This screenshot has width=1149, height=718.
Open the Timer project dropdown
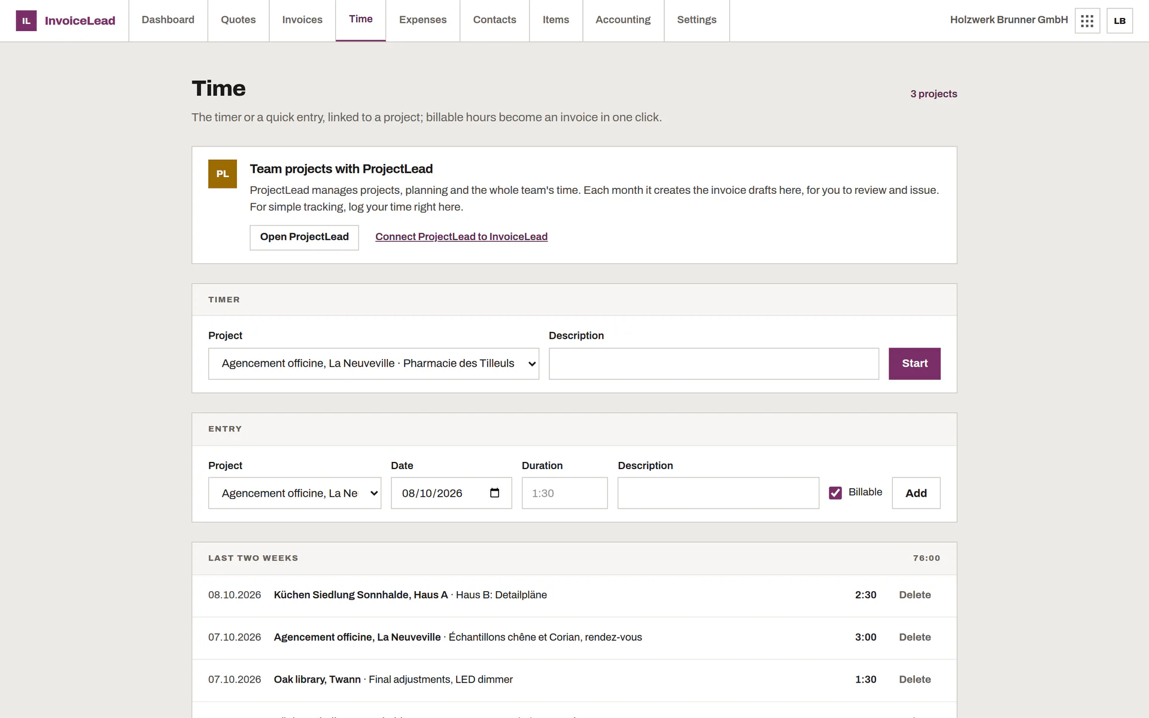click(x=373, y=364)
